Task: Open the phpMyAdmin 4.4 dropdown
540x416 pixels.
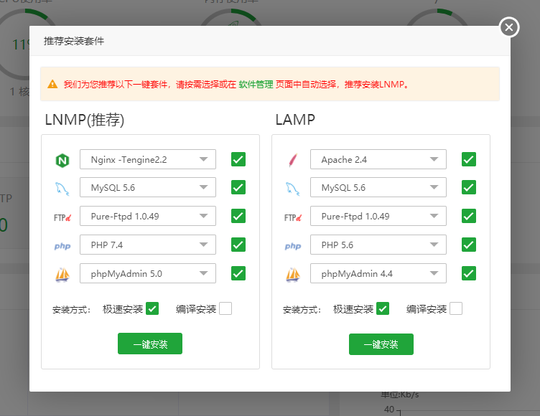Action: tap(378, 273)
